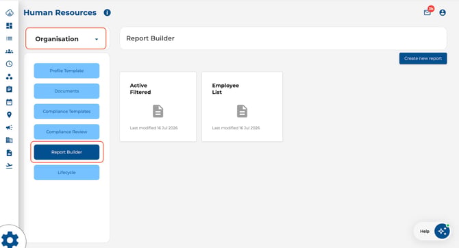Open the mail inbox notifications icon

pos(427,12)
